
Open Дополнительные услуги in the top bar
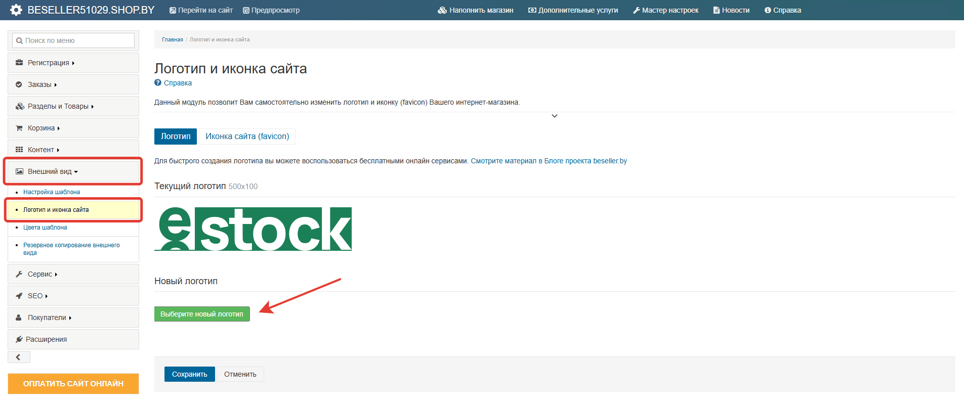[x=573, y=10]
